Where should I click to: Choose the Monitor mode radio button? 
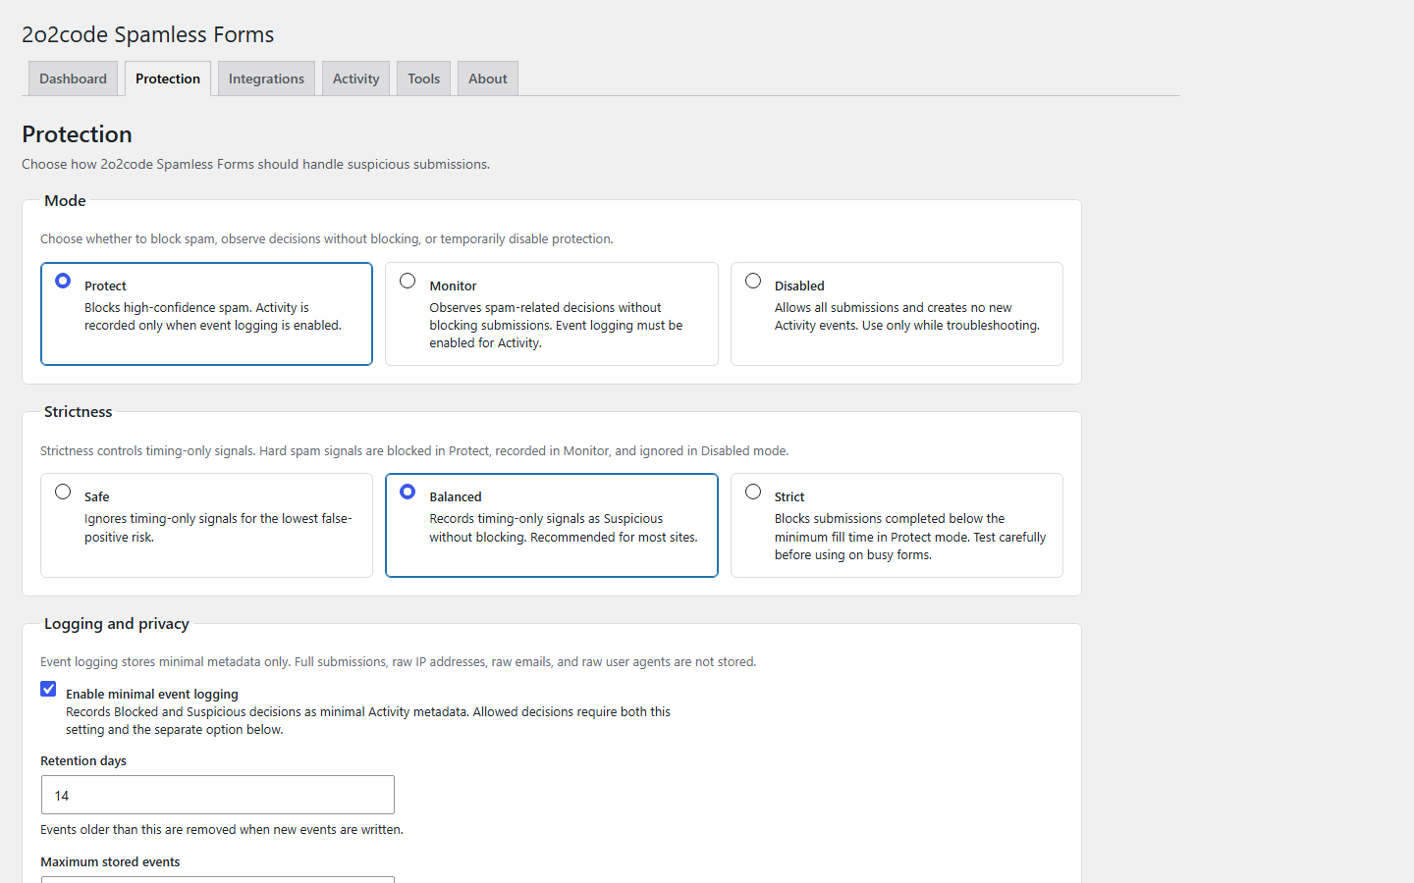pyautogui.click(x=408, y=281)
